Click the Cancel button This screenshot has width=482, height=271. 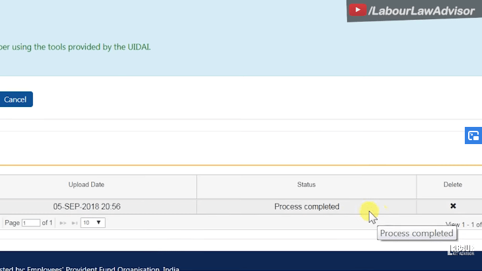click(15, 99)
